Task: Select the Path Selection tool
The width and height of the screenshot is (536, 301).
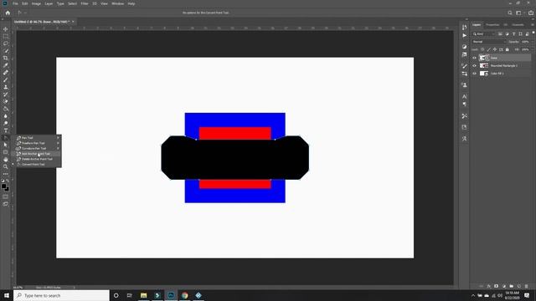Action: click(x=6, y=145)
